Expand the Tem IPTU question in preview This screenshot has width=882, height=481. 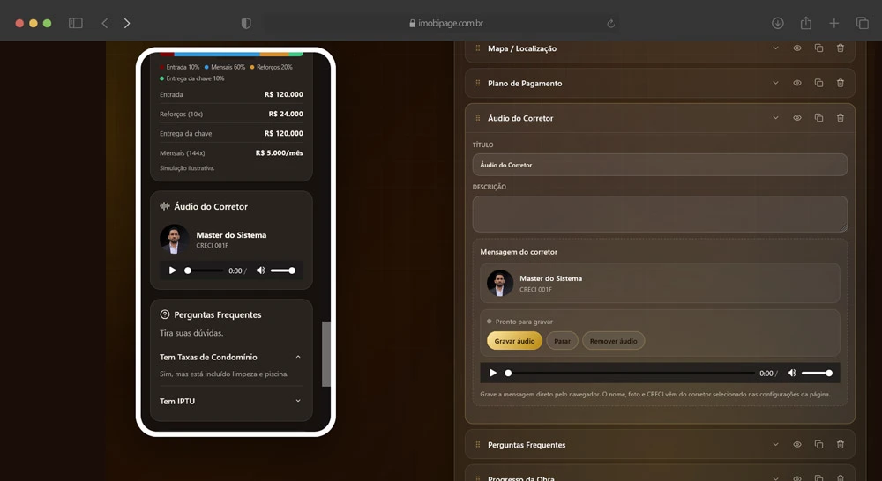click(x=298, y=401)
